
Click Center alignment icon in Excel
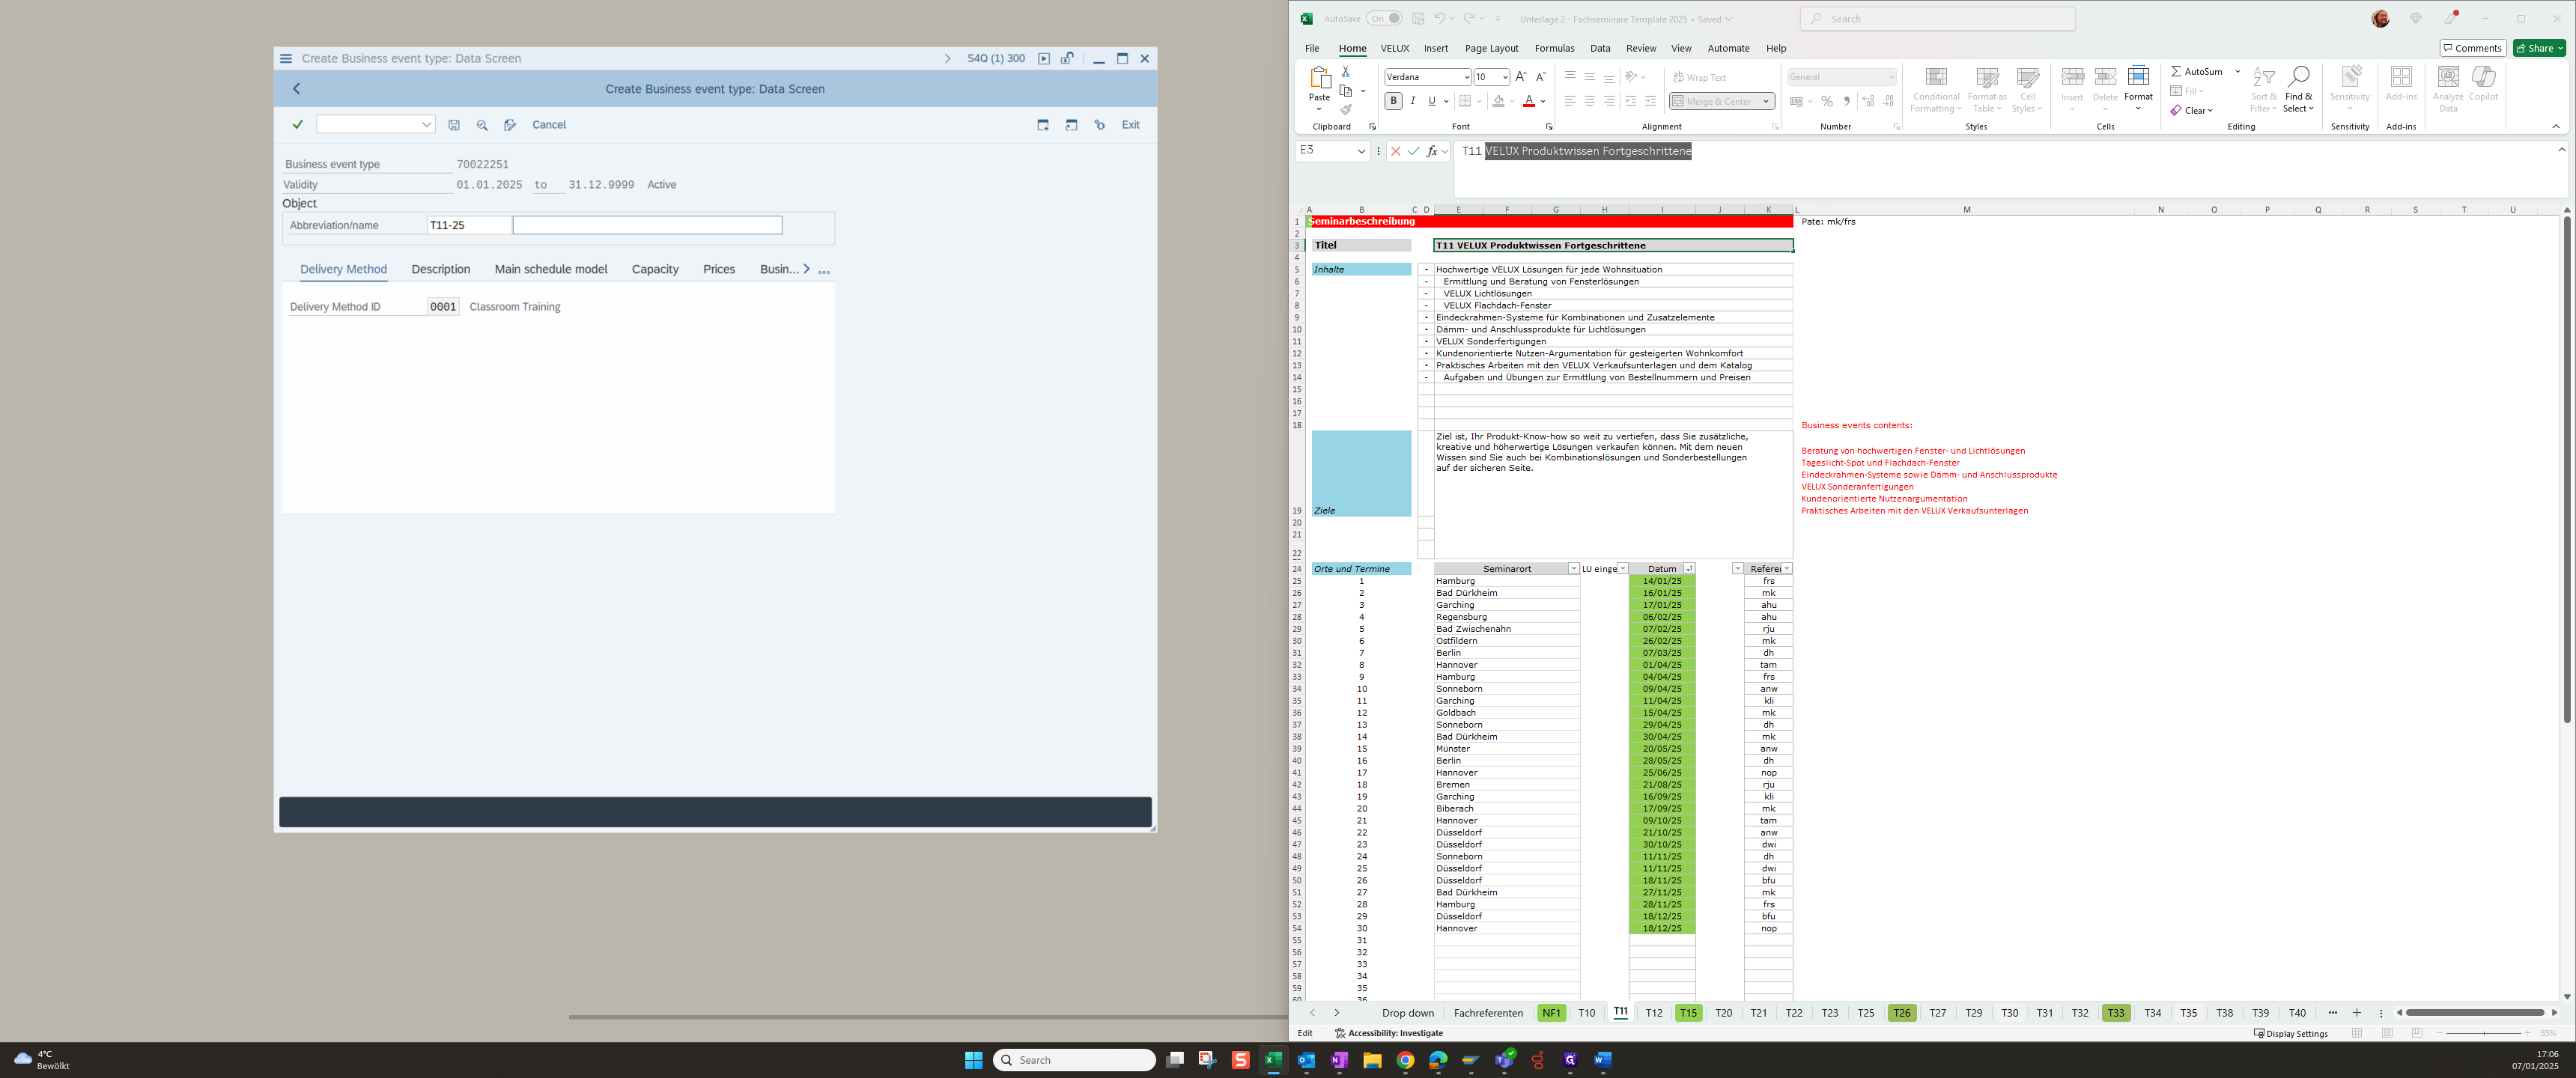(1590, 101)
